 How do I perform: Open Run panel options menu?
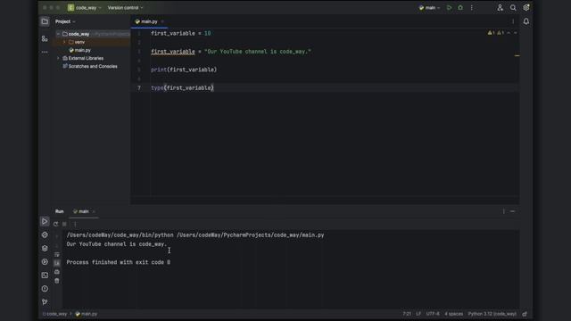[x=503, y=211]
